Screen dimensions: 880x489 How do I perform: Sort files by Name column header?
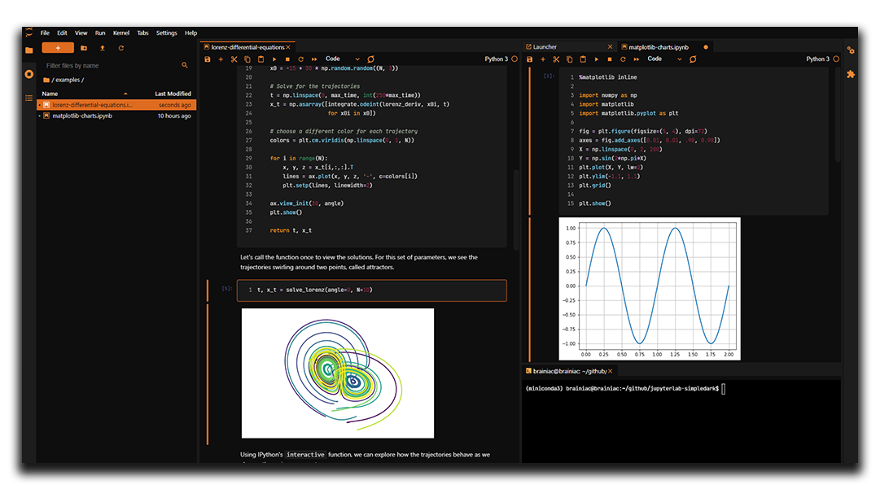pyautogui.click(x=50, y=94)
